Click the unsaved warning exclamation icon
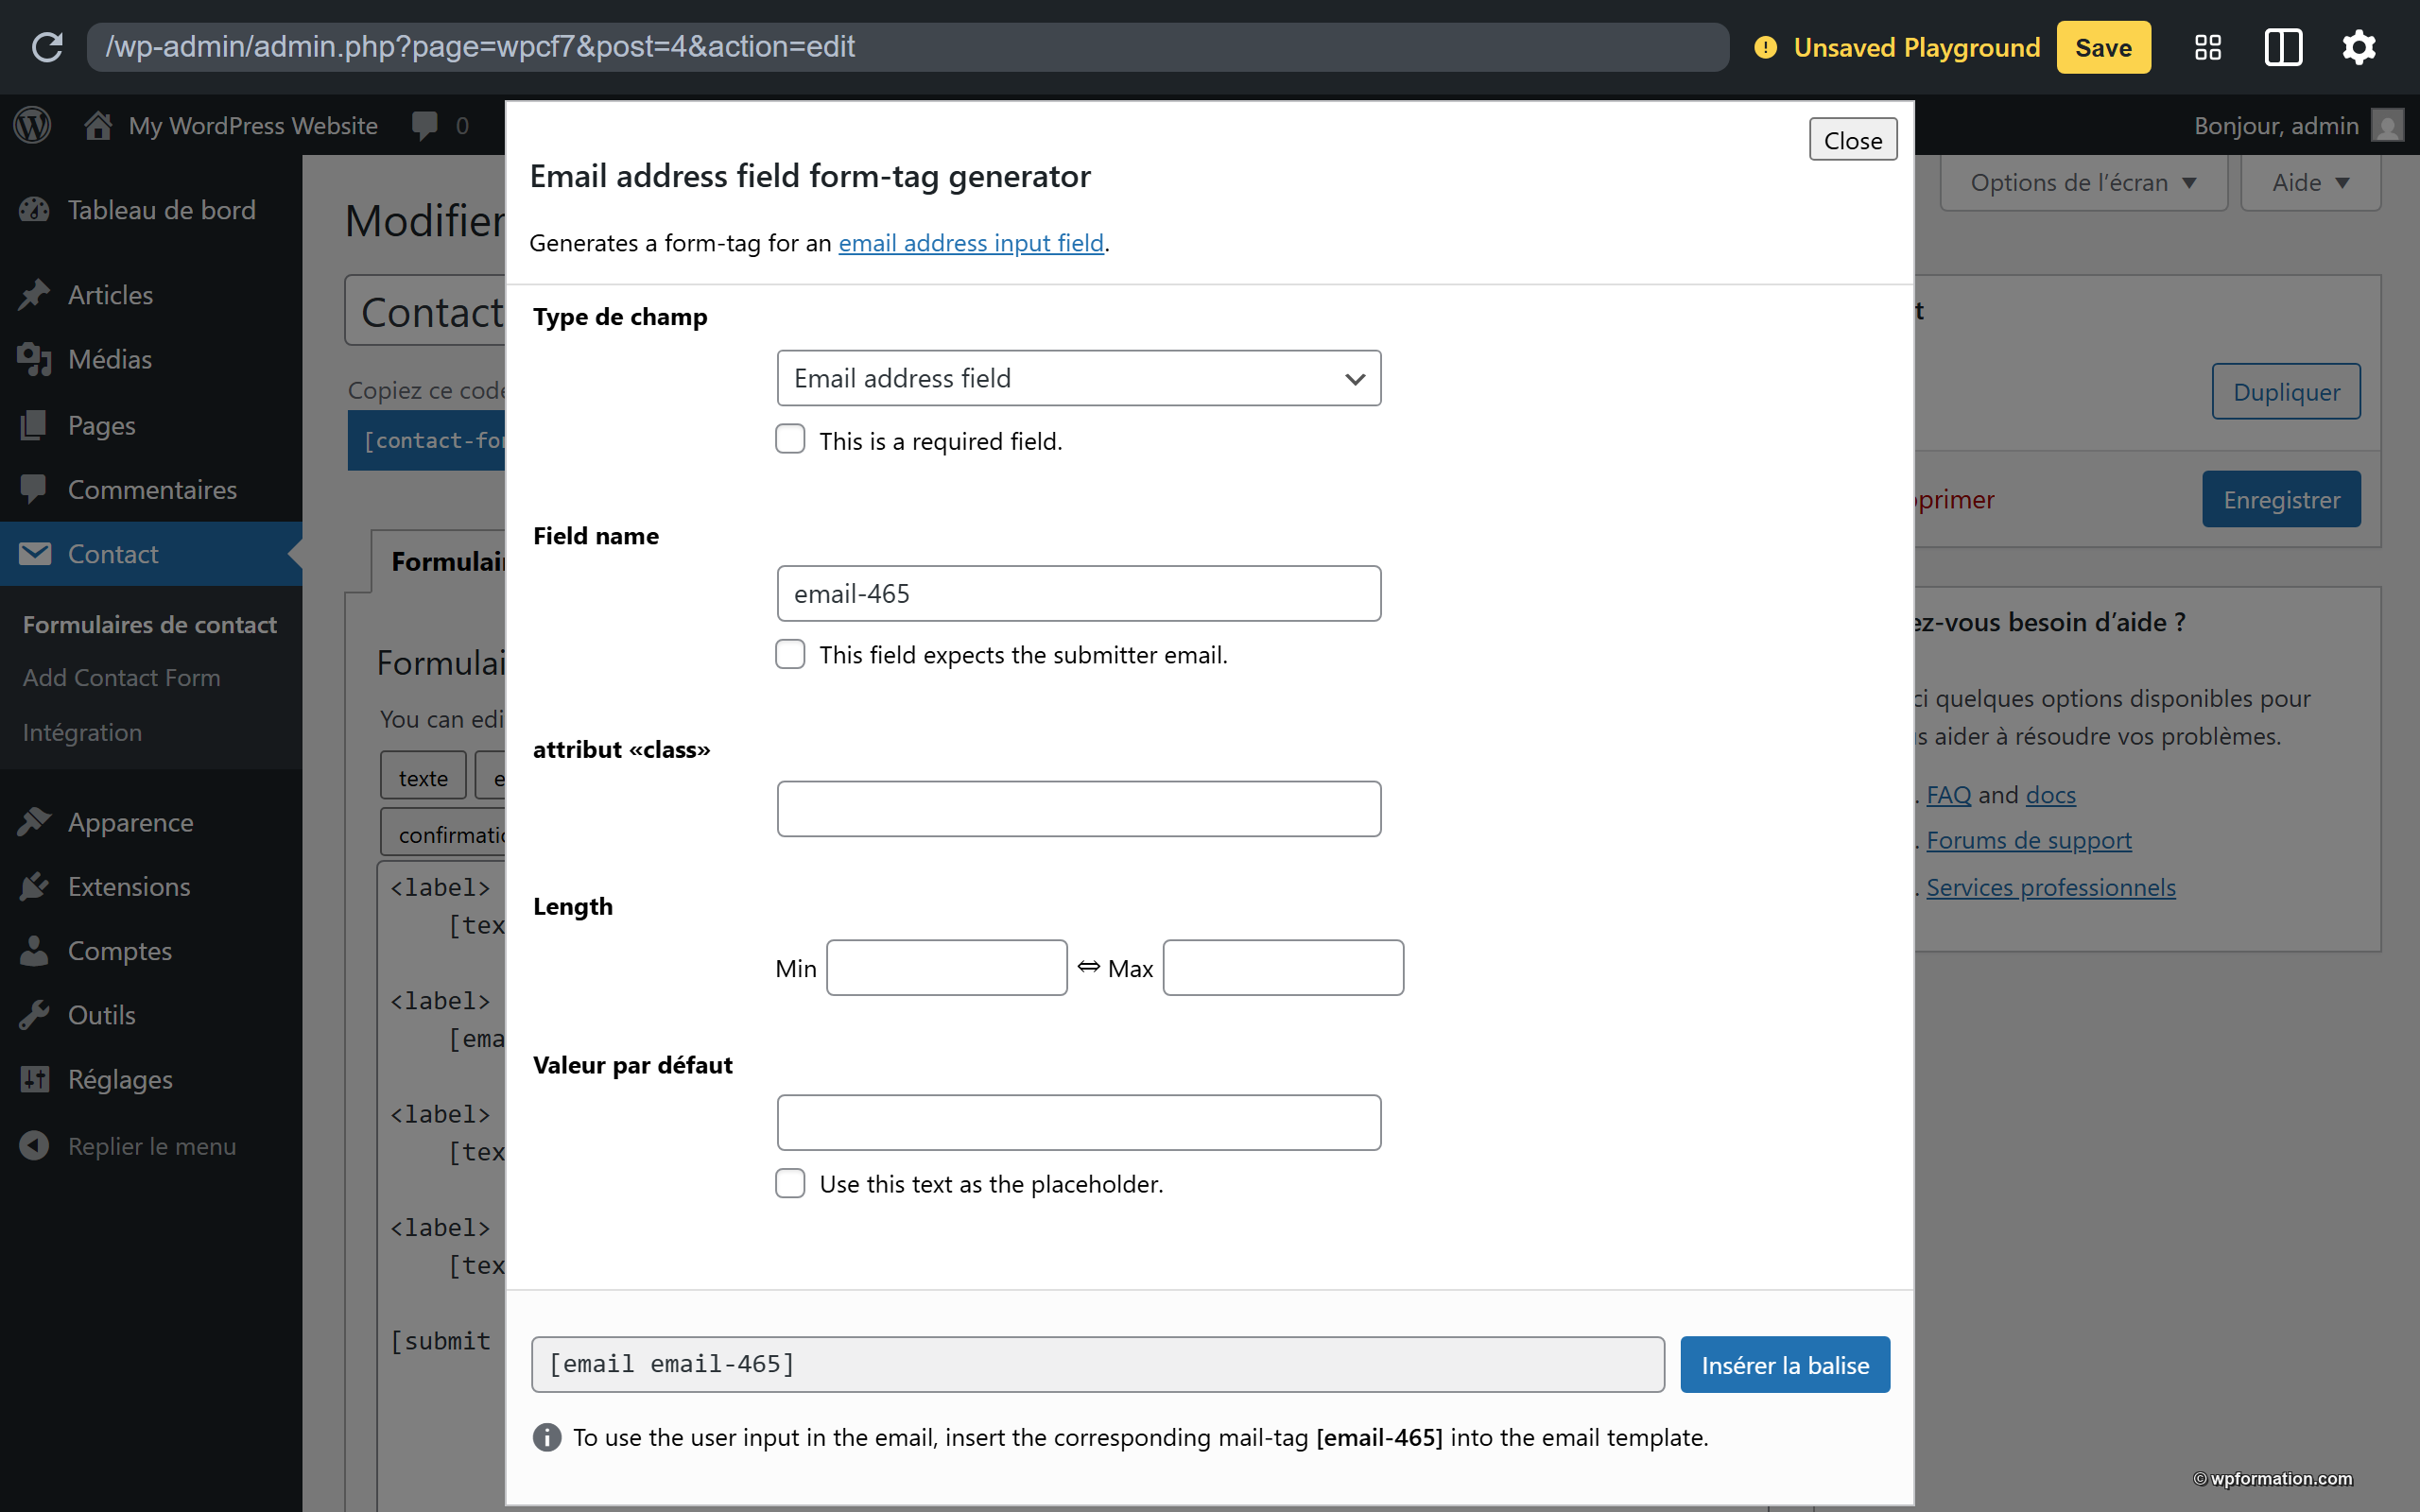The height and width of the screenshot is (1512, 2420). (1765, 47)
